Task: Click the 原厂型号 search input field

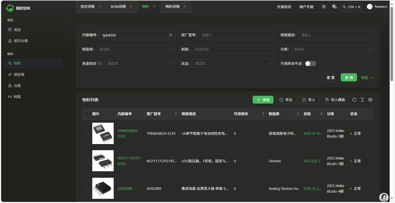Action: tap(236, 35)
